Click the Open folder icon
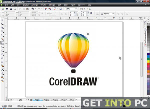 click(x=7, y=9)
